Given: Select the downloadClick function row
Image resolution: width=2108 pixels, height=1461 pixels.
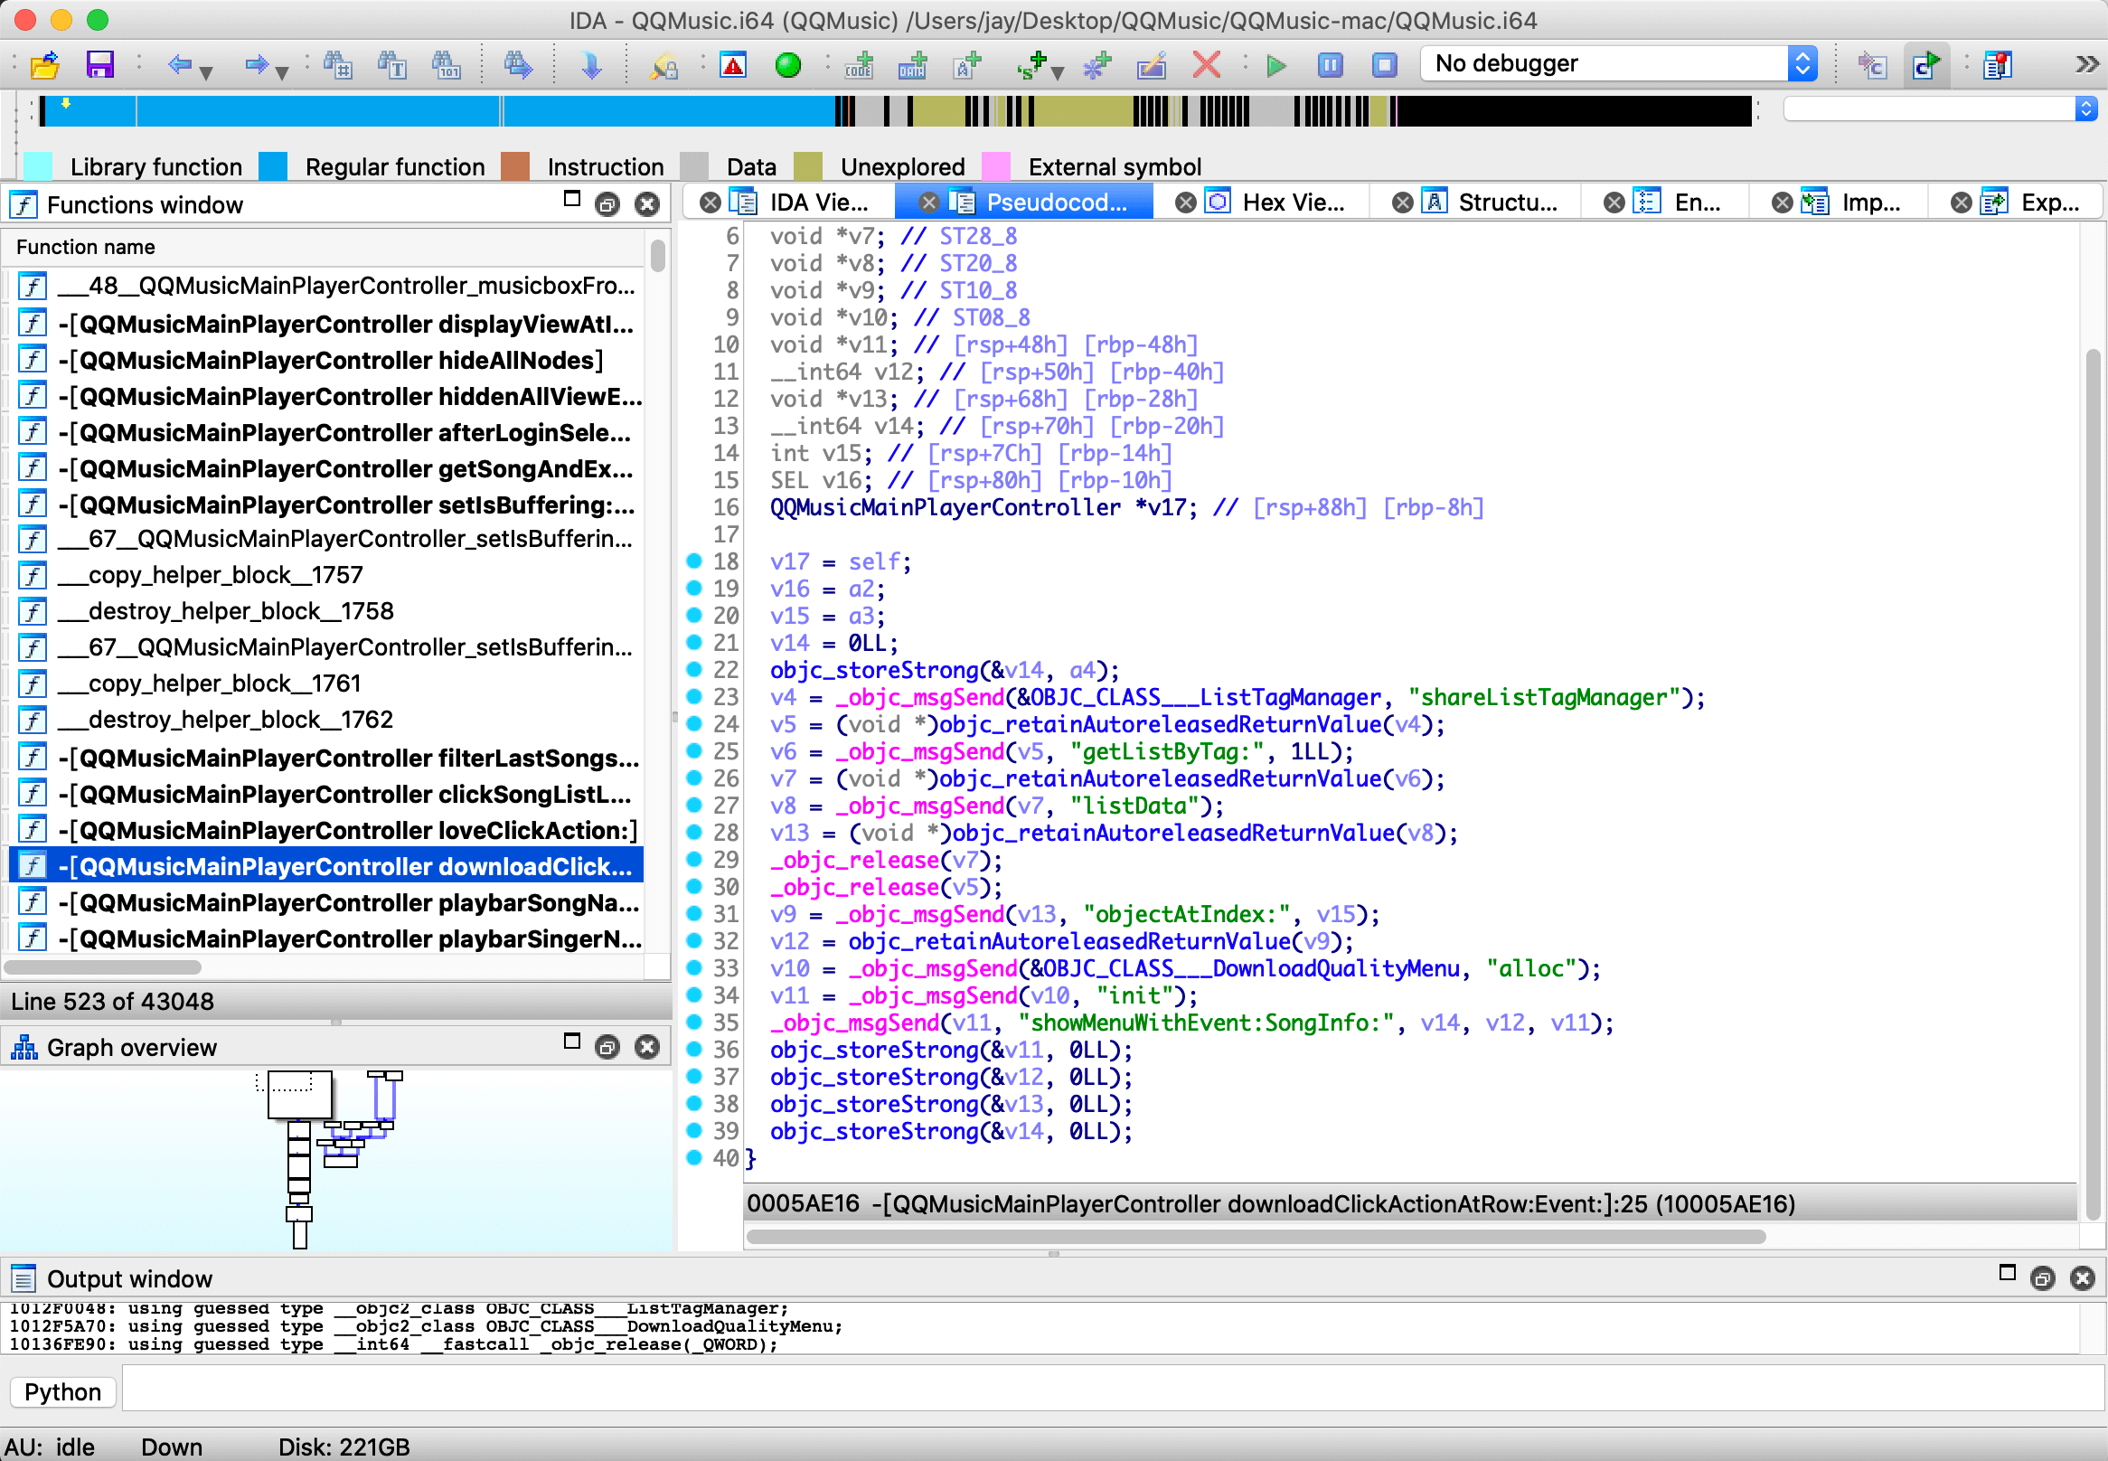Looking at the screenshot, I should (x=326, y=866).
